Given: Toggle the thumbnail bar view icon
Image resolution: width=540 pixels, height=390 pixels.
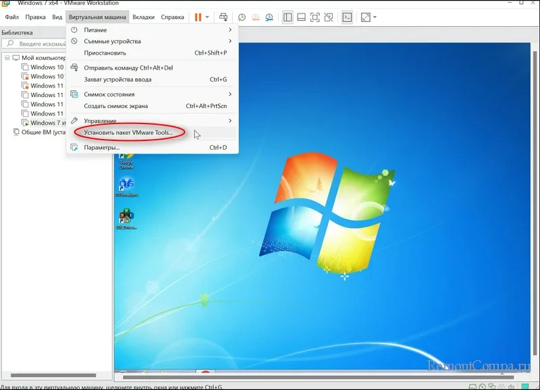Looking at the screenshot, I should 301,18.
